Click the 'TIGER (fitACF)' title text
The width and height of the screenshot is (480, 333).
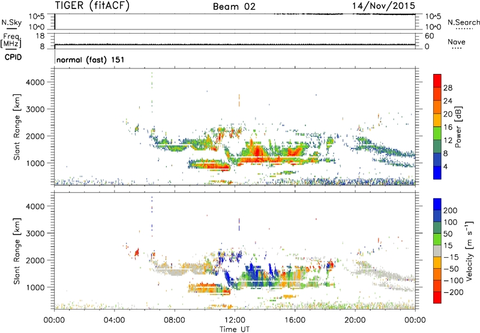pos(92,5)
